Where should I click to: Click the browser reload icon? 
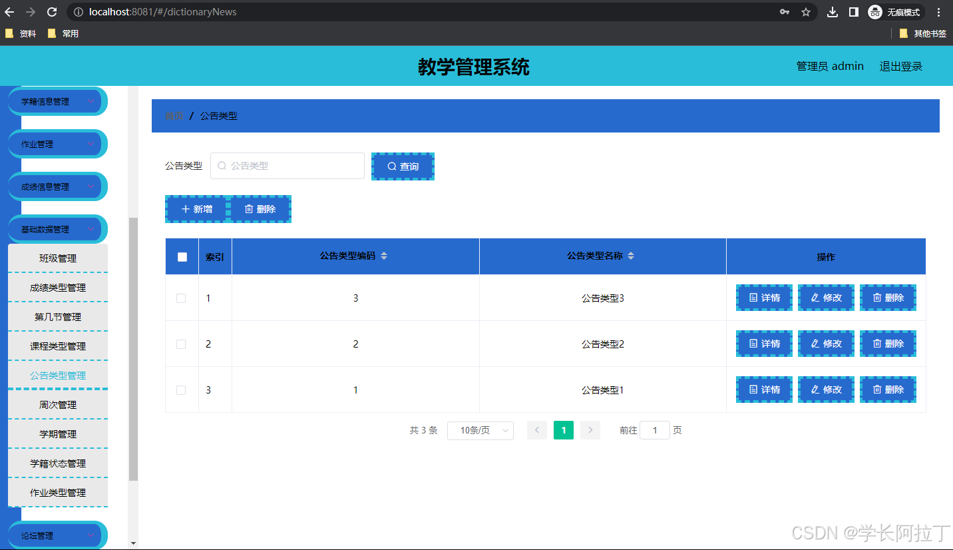(52, 11)
